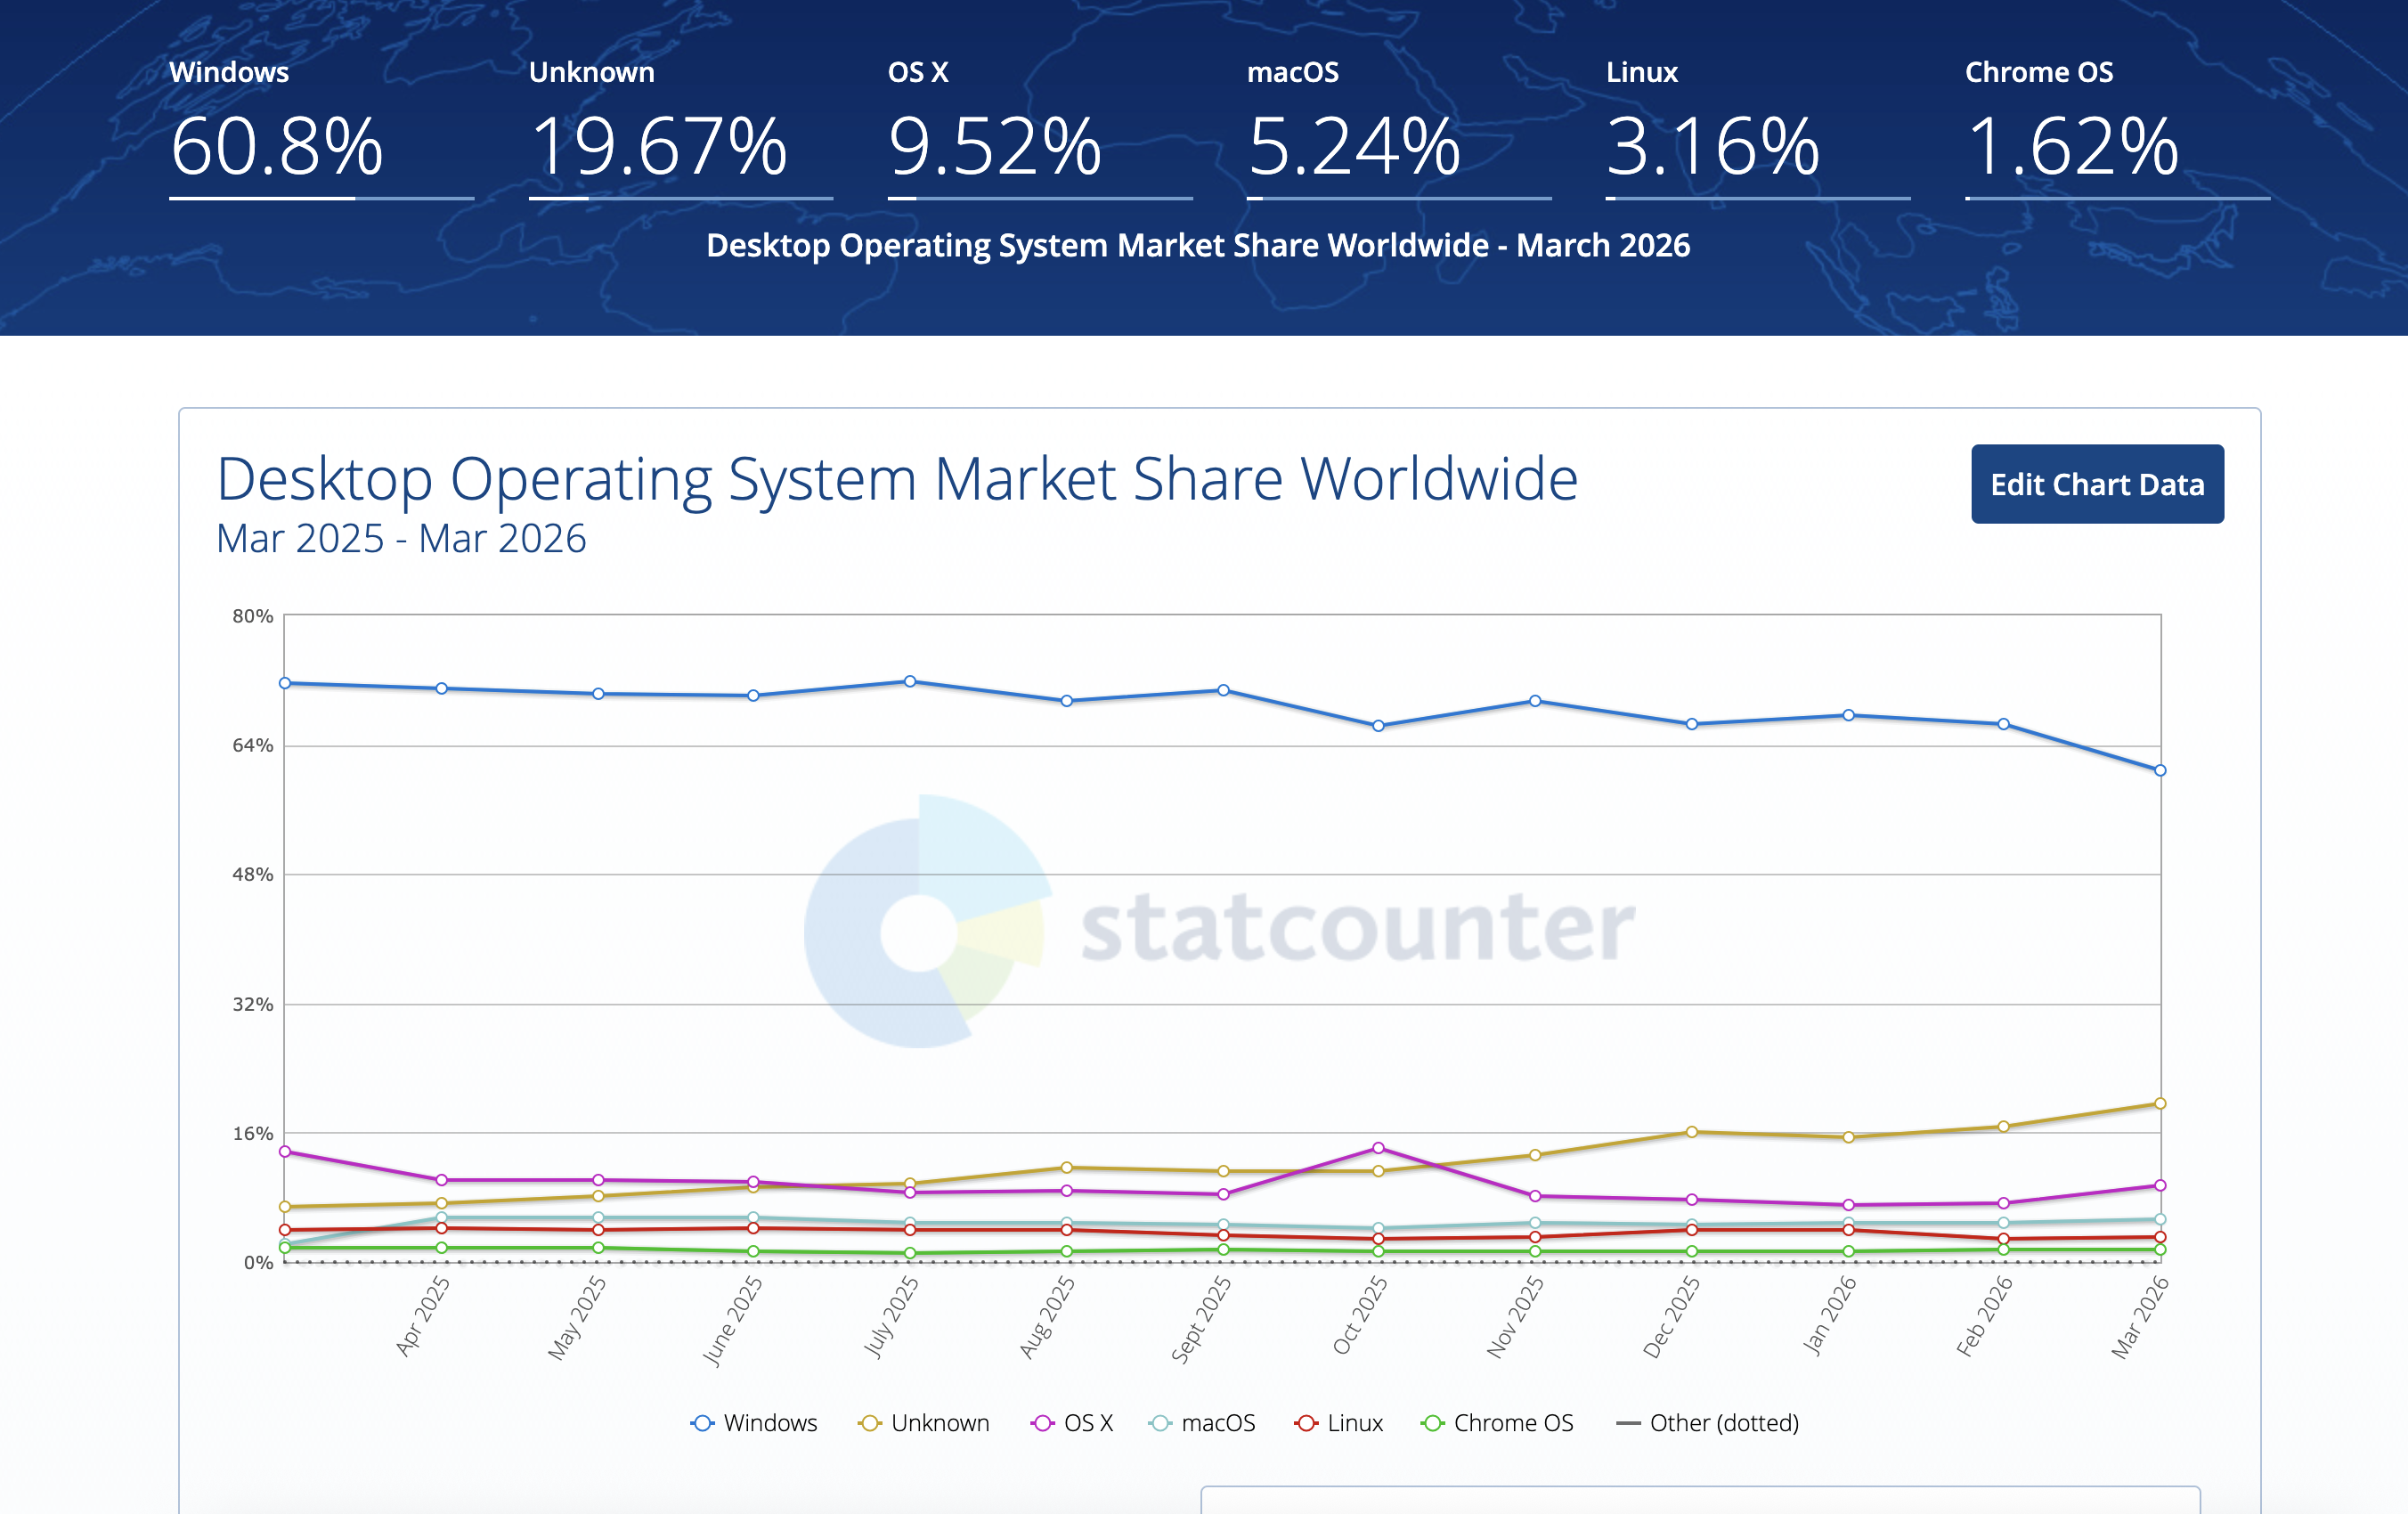Click the Sept 2025 x-axis label

click(1200, 1320)
